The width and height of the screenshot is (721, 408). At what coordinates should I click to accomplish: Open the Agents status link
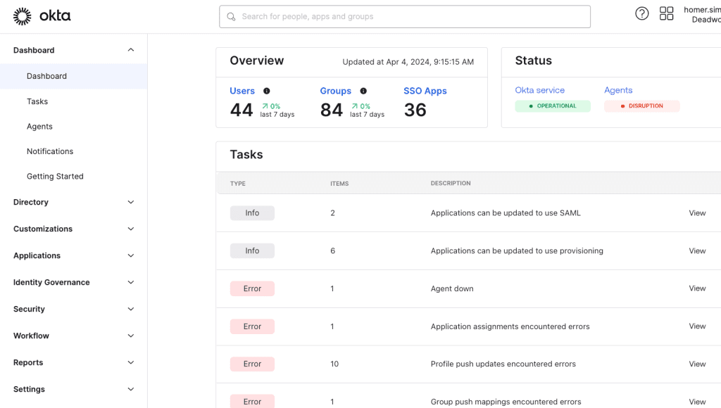(x=618, y=90)
